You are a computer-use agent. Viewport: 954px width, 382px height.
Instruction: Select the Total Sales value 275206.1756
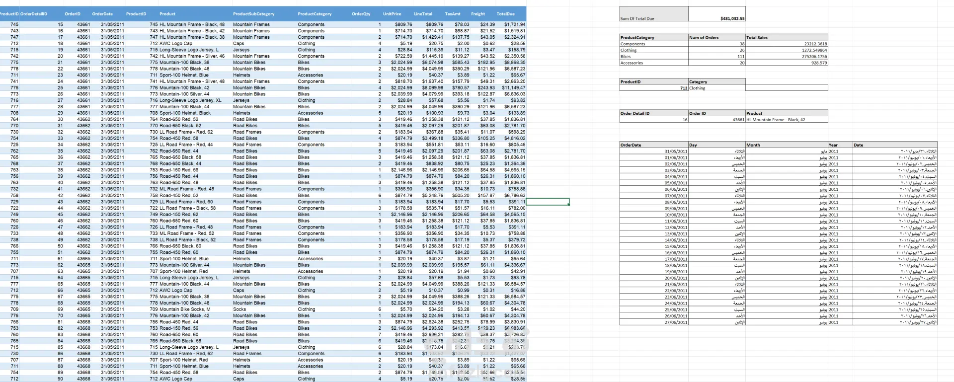787,56
